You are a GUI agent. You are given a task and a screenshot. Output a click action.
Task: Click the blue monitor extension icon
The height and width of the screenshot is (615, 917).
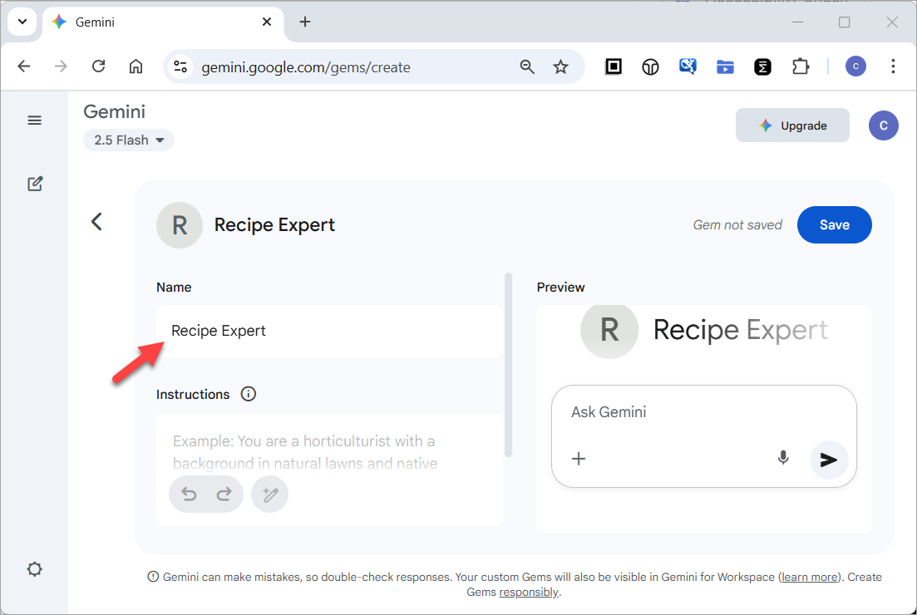pyautogui.click(x=688, y=66)
